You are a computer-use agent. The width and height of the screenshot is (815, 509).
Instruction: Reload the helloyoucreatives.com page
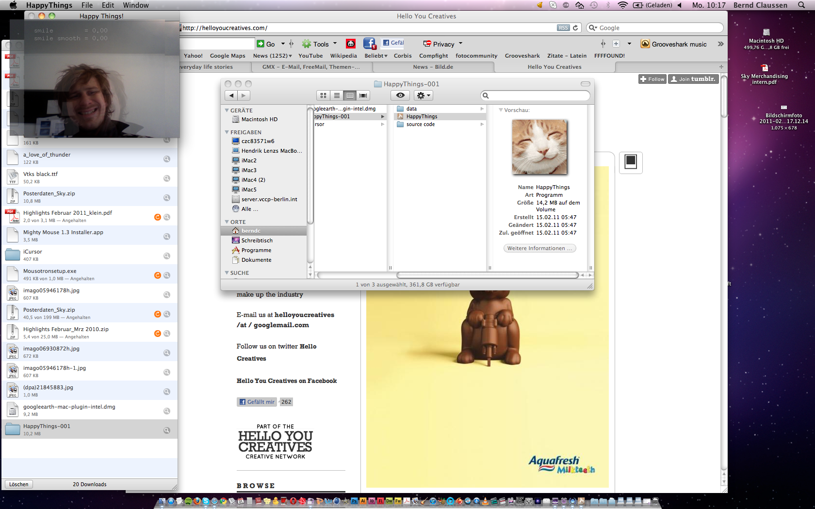(575, 28)
